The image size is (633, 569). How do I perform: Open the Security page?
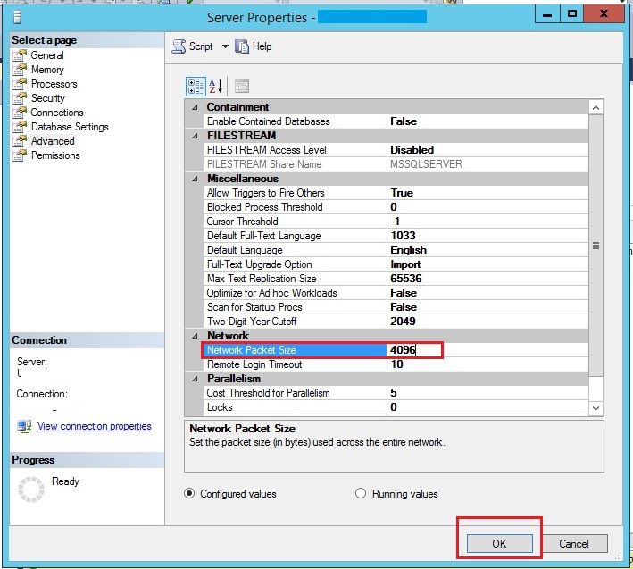(x=48, y=98)
